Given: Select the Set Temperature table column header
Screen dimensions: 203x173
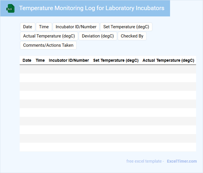Looking at the screenshot, I should click(116, 60).
